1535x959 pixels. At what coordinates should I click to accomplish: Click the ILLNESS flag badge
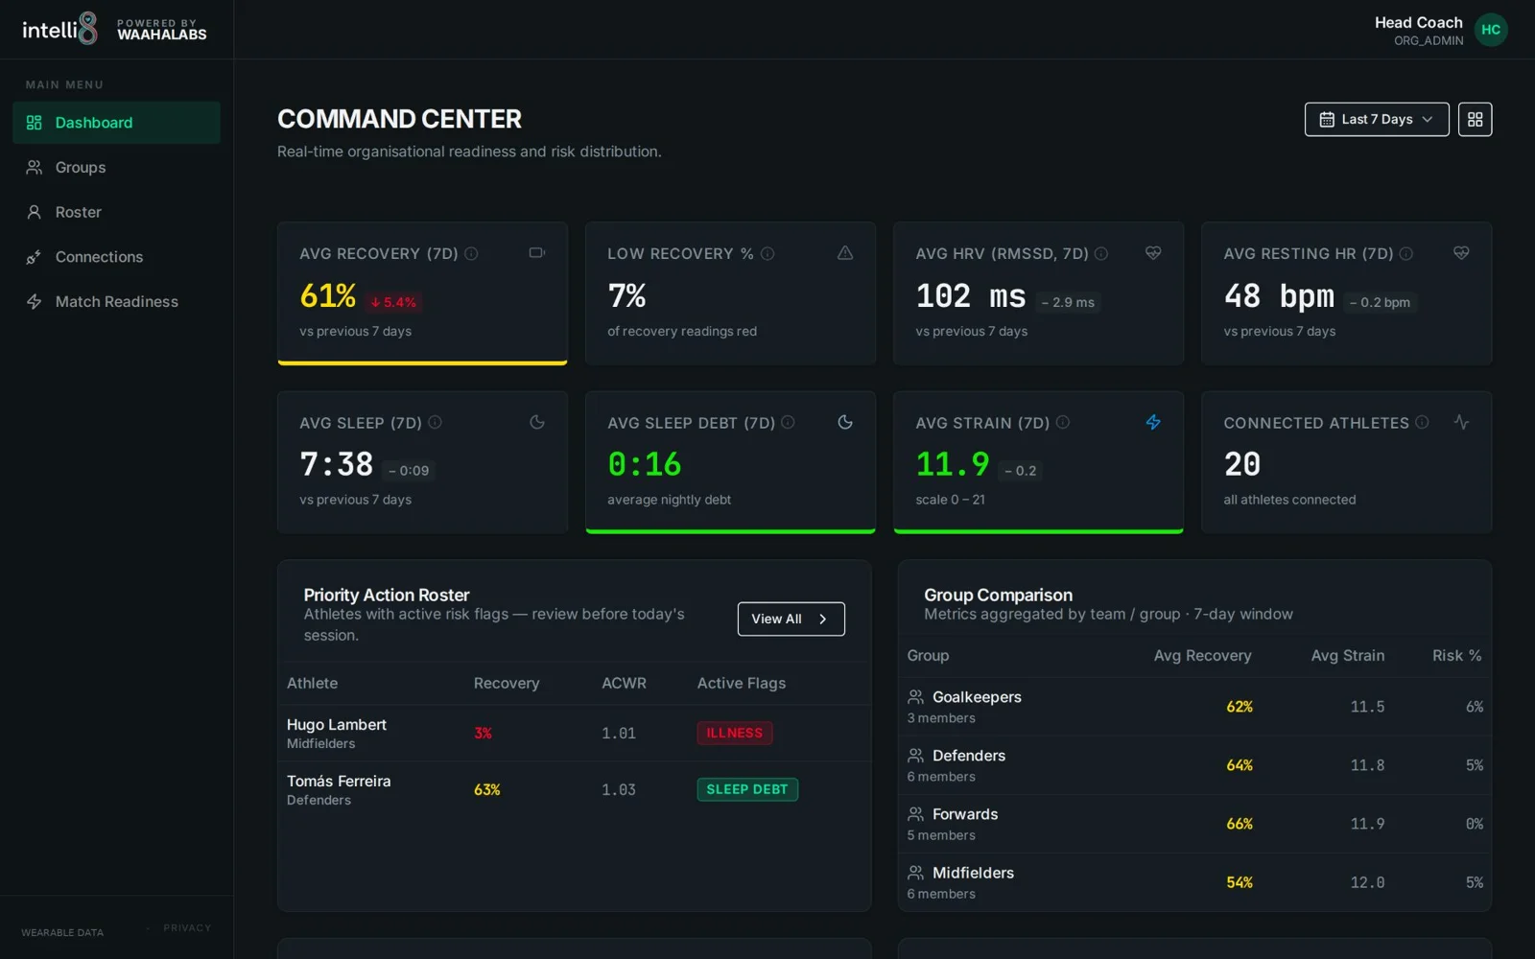coord(735,734)
